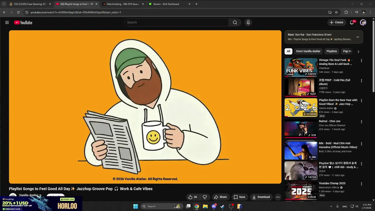Share the video
The width and height of the screenshot is (375, 211).
[220, 197]
